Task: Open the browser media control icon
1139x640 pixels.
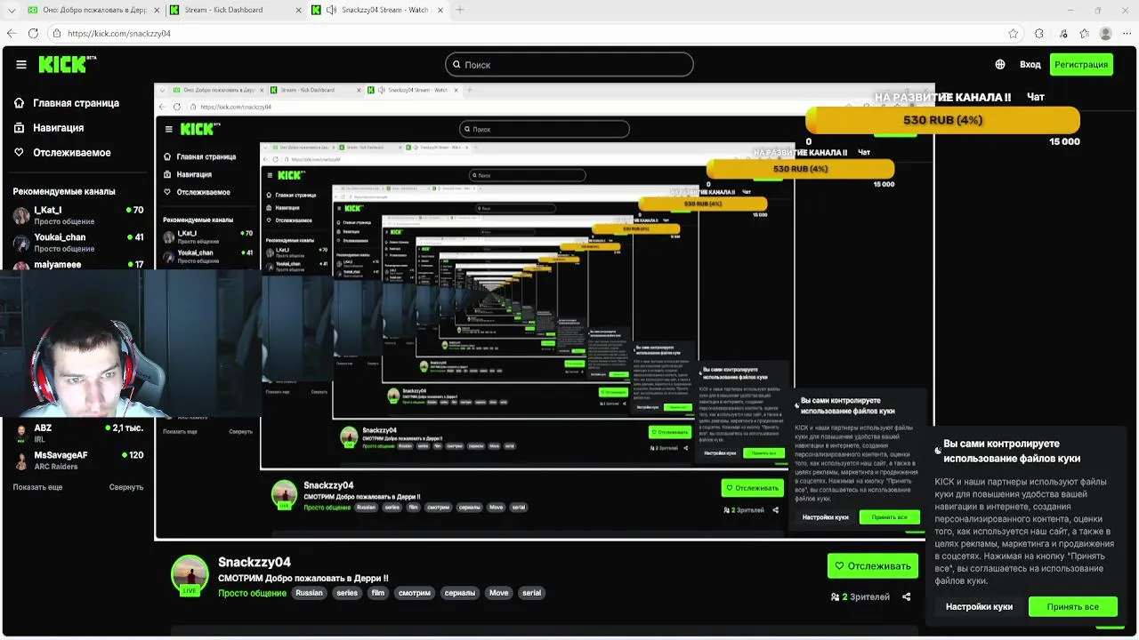Action: 1063,34
